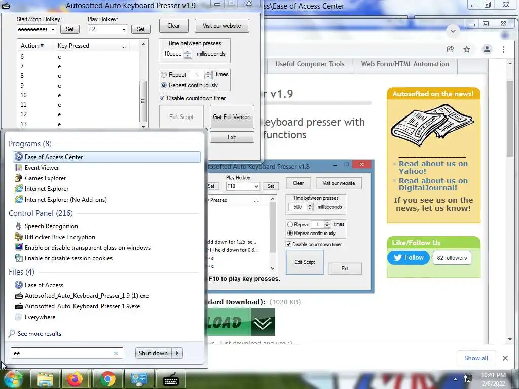Set the Play hotkey
Viewport: 519px width, 389px height.
141,29
